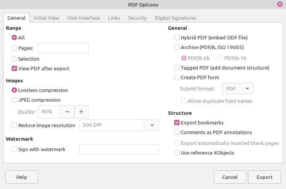Close the PDF Options dialog
The width and height of the screenshot is (286, 189).
pos(279,5)
